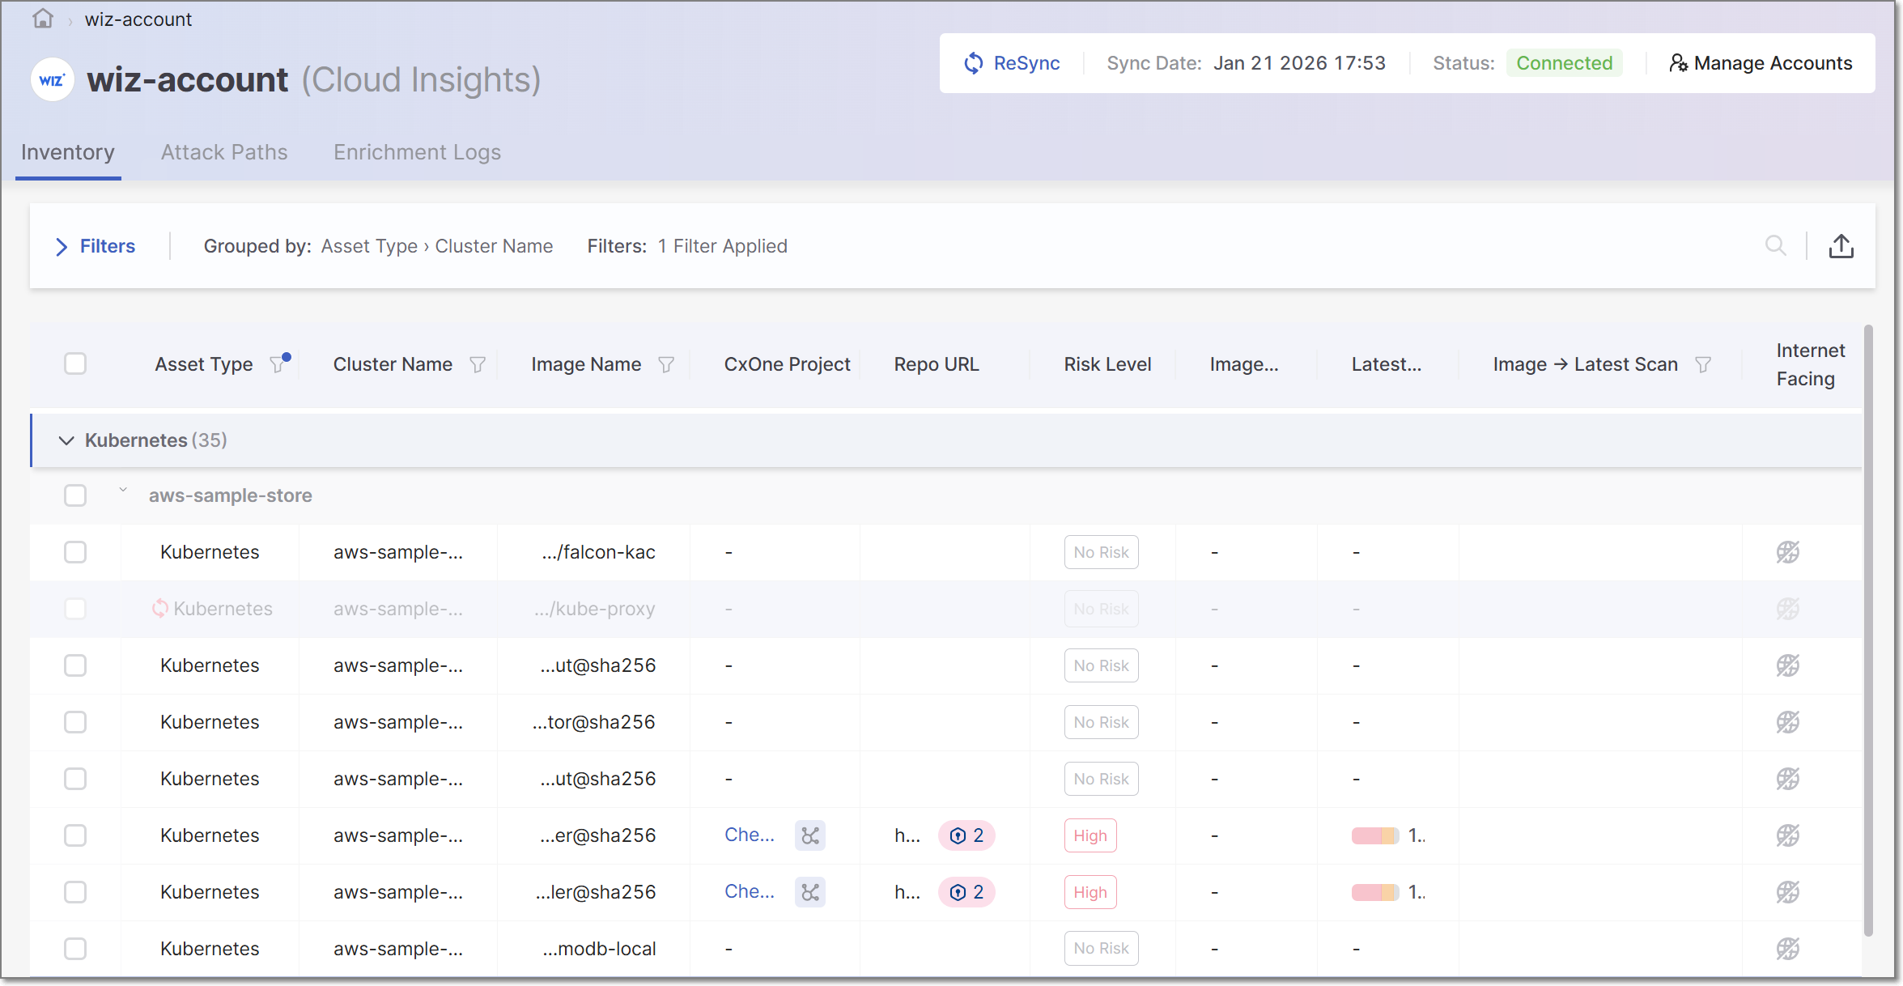Open the Cluster Name column filter
Viewport: 1903px width, 986px height.
(478, 364)
